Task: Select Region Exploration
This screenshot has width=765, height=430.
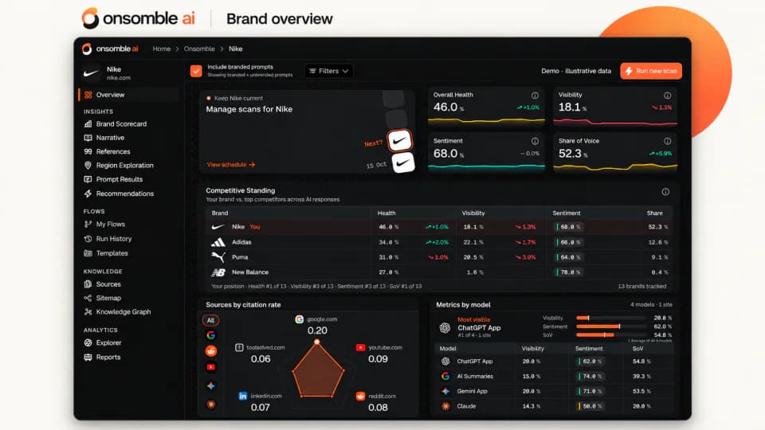Action: click(124, 166)
